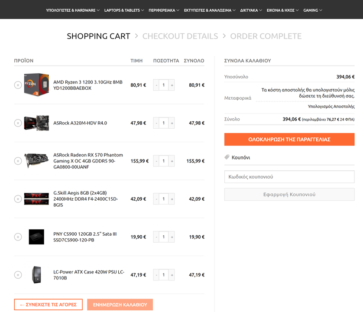Viewport: 363px width, 312px height.
Task: Click quantity field of LC-Power case
Action: click(x=164, y=275)
